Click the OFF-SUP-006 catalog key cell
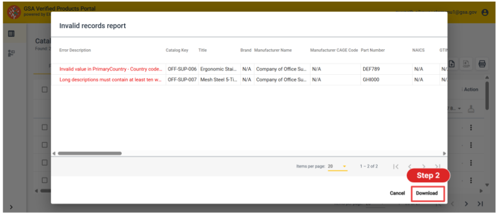498x214 pixels. pyautogui.click(x=182, y=69)
